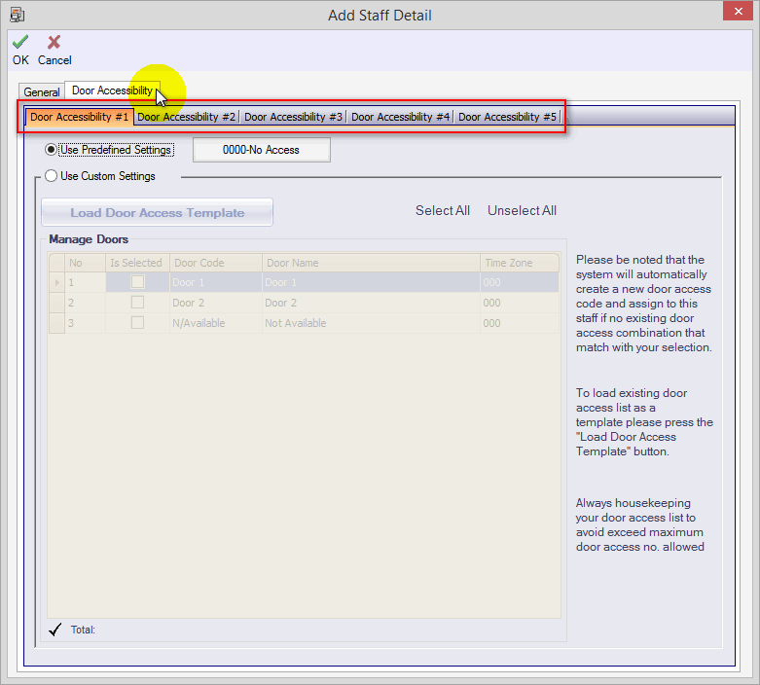This screenshot has width=760, height=685.
Task: Select Use Custom Settings radio button
Action: (x=52, y=176)
